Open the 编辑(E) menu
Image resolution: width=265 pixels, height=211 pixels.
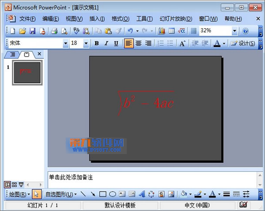[51, 19]
